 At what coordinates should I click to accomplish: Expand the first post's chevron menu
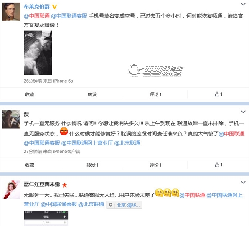pos(243,4)
